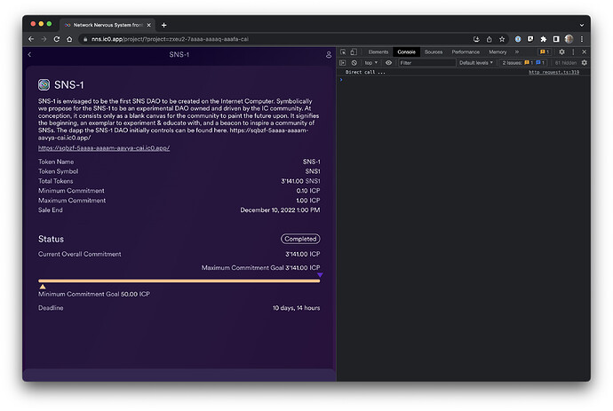
Task: Activate the DevTools inspect element tool
Action: 343,52
